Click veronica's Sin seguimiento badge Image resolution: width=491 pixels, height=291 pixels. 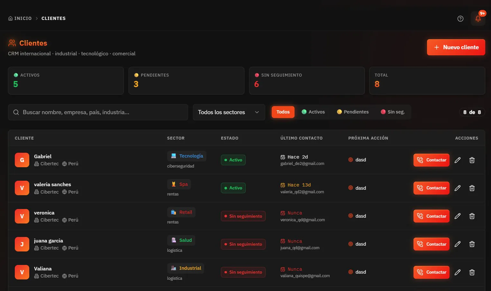tap(243, 216)
